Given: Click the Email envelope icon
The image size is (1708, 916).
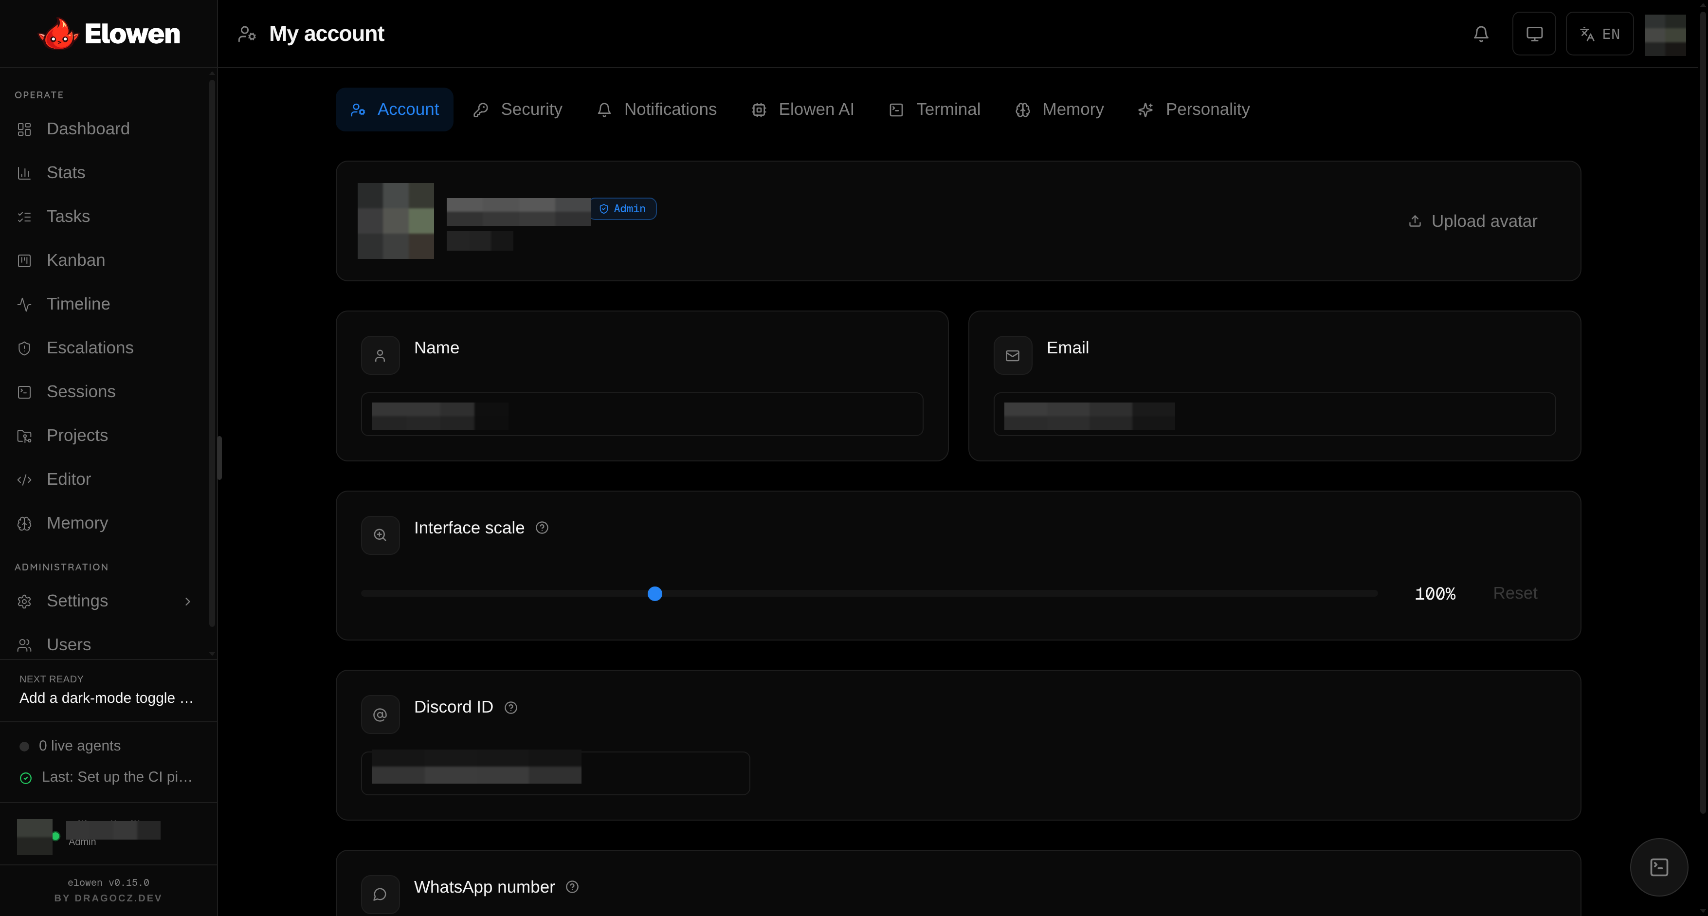Looking at the screenshot, I should click(x=1013, y=355).
